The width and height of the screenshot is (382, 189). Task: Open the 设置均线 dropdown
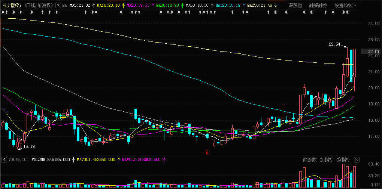(x=345, y=5)
